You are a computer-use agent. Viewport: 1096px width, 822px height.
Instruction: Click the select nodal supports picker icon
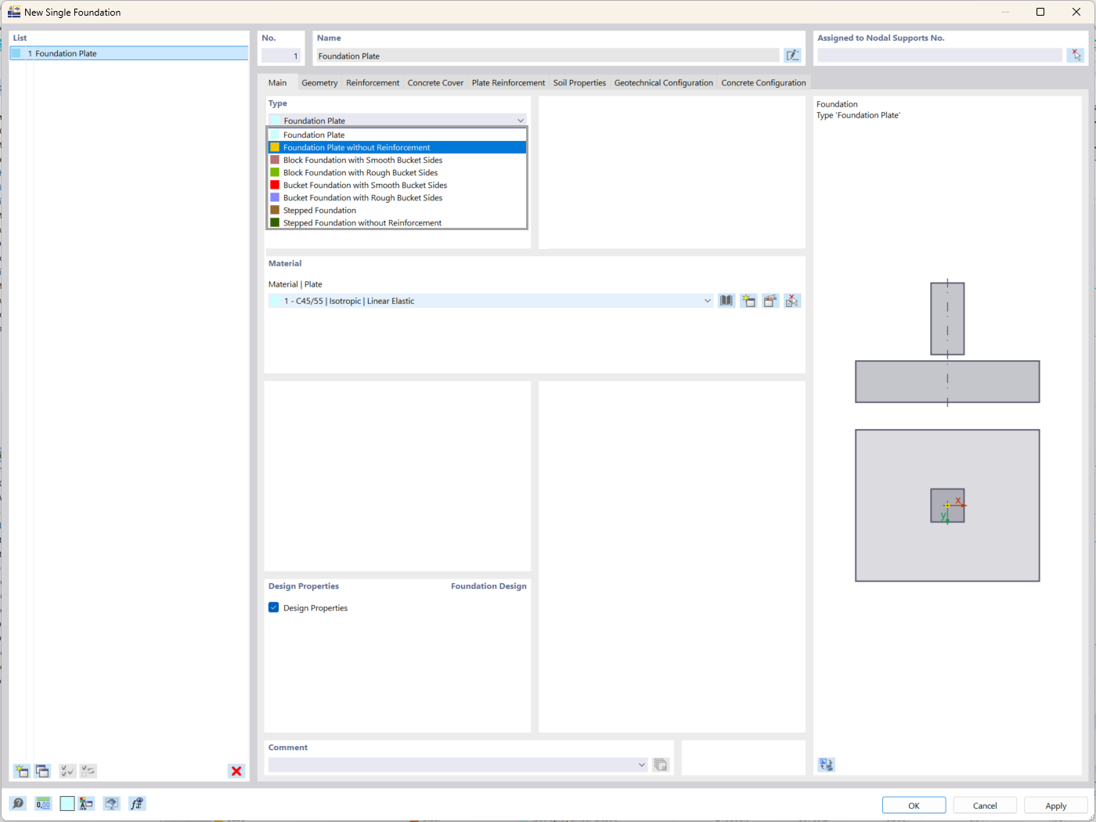(1076, 56)
